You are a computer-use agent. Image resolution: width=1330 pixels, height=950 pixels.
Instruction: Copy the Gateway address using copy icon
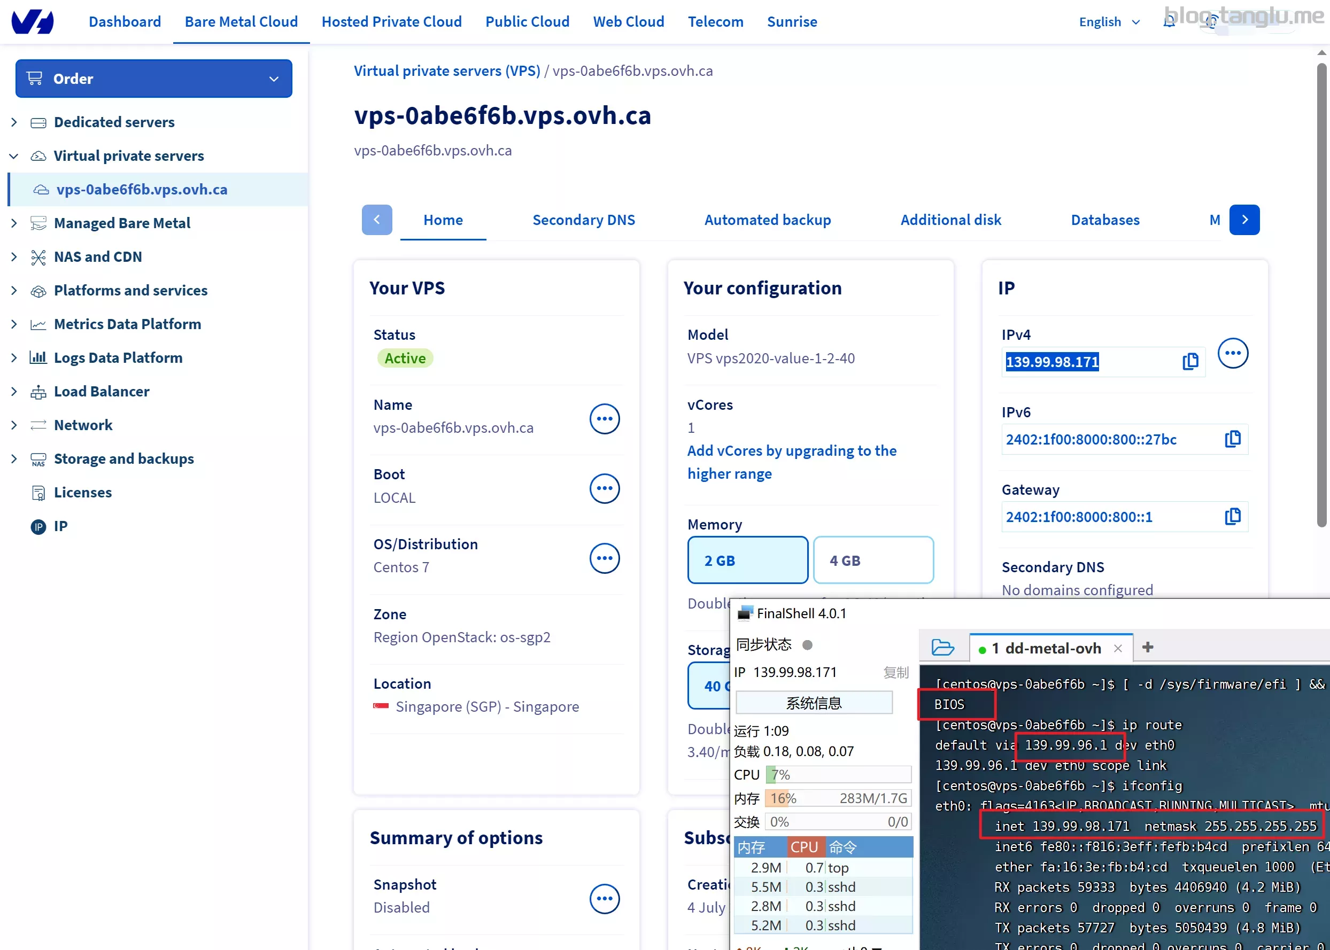(1232, 517)
